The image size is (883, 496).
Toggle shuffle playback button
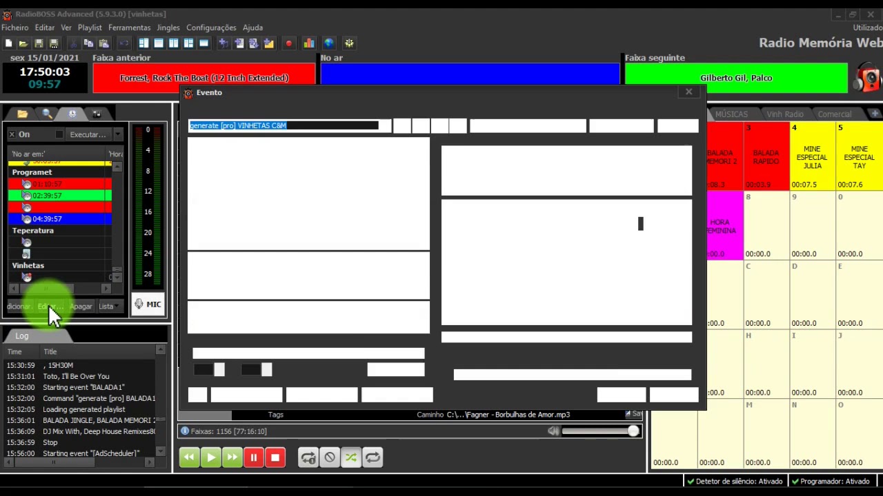pos(351,457)
